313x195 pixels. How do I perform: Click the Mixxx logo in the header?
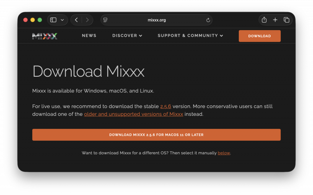pyautogui.click(x=45, y=36)
